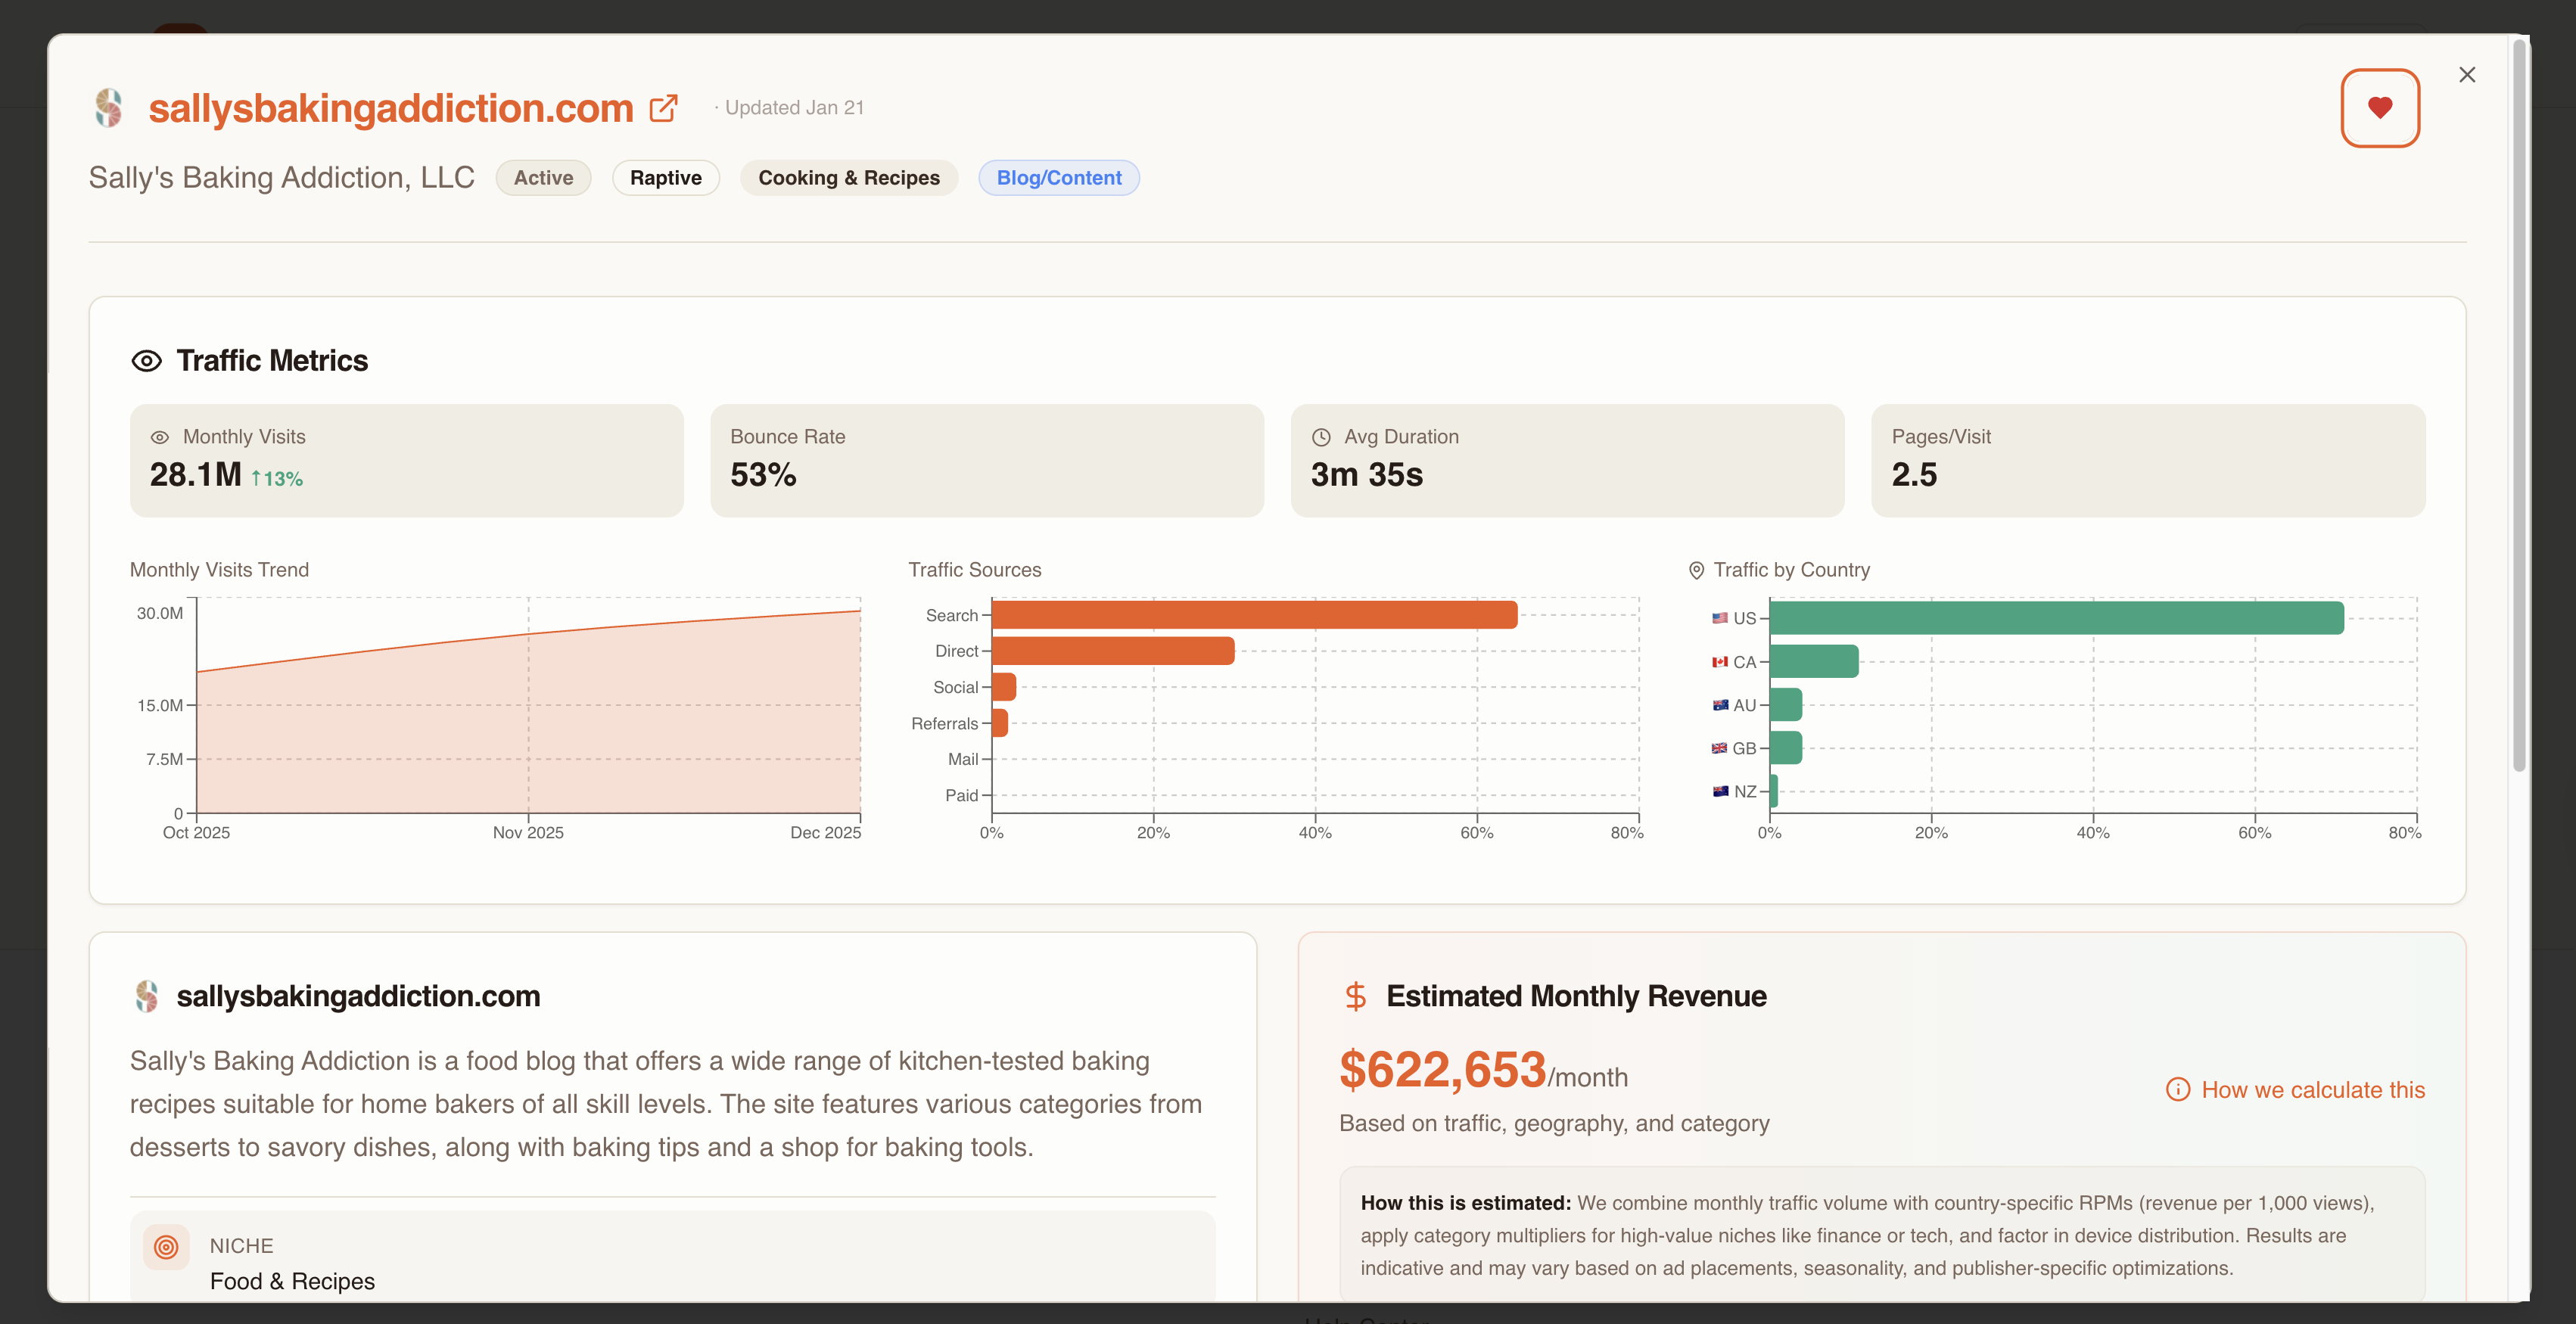
Task: Click the Active status badge
Action: 543,178
